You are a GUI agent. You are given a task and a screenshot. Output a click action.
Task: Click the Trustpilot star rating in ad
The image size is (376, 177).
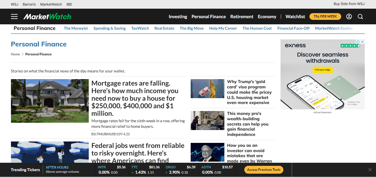[350, 46]
